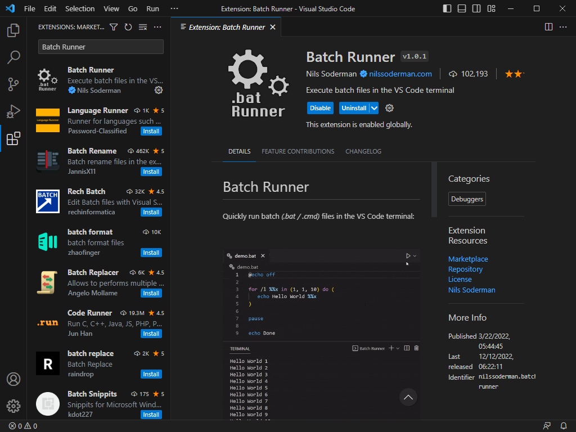Image resolution: width=576 pixels, height=432 pixels.
Task: Select Code Runner in the extensions list
Action: 100,323
